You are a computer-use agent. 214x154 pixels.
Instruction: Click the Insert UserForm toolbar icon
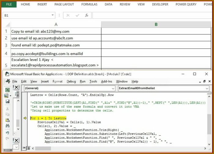click(6, 96)
